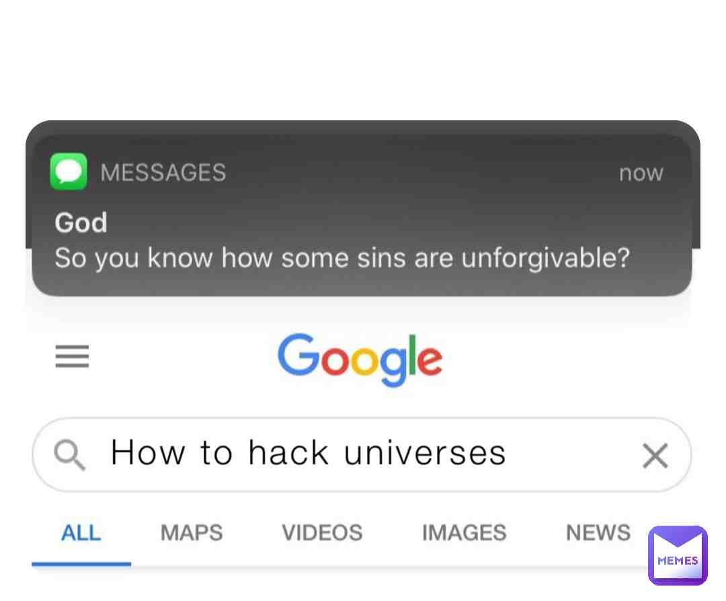Image resolution: width=726 pixels, height=601 pixels.
Task: Open the IMAGES tab
Action: point(464,532)
